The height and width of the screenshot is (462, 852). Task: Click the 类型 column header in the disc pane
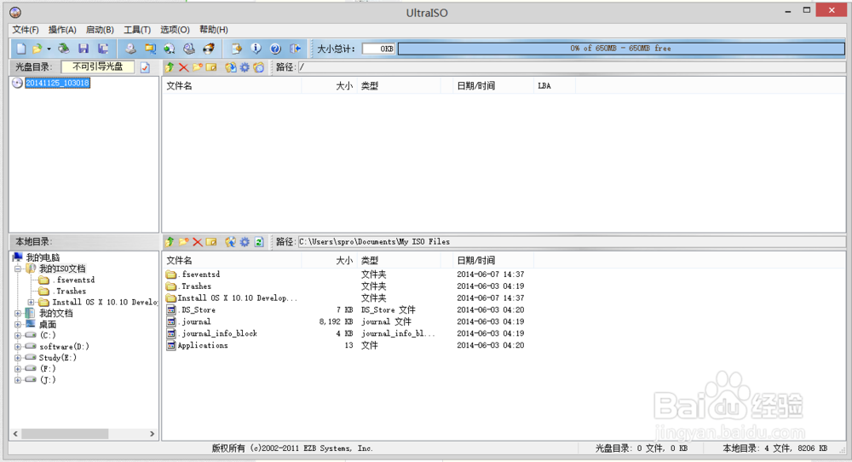click(x=398, y=86)
